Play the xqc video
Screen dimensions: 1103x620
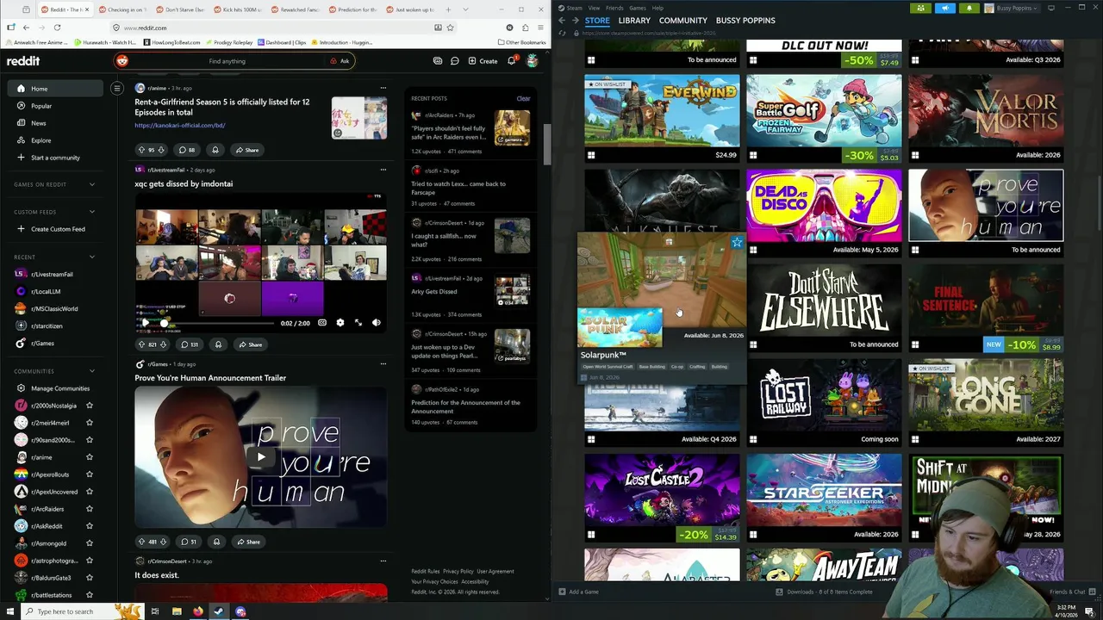(145, 323)
